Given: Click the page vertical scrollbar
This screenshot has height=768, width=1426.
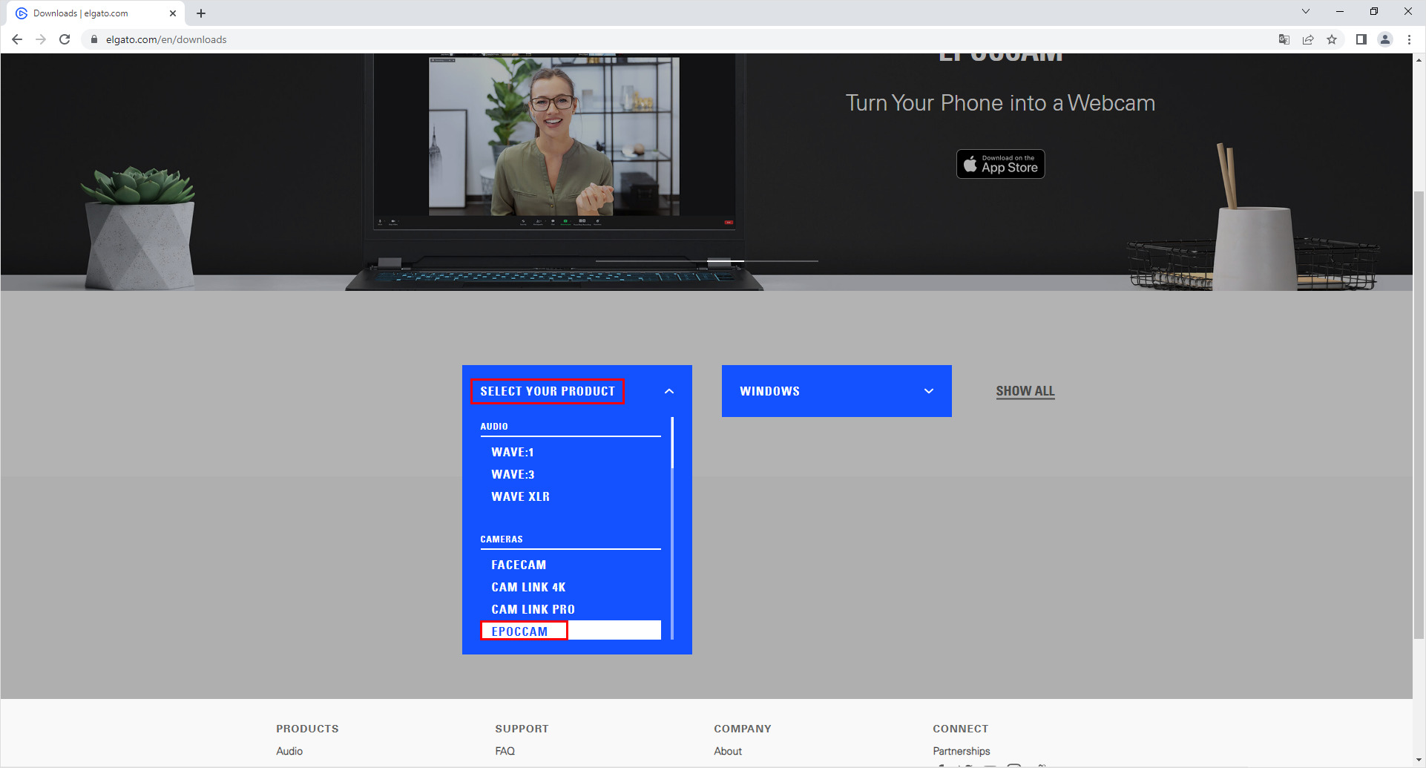Looking at the screenshot, I should (x=1419, y=413).
